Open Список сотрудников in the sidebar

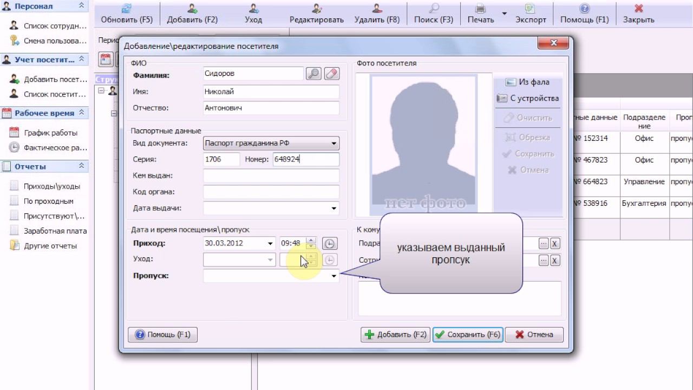(48, 25)
